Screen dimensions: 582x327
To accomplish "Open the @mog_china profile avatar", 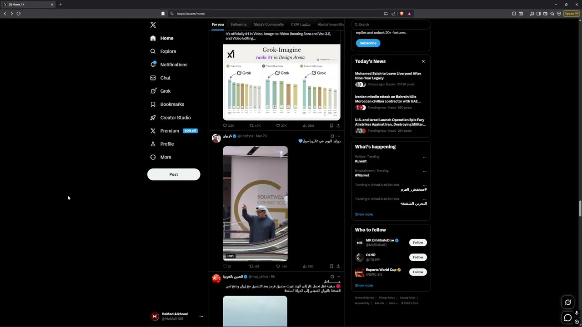I will pos(216,278).
